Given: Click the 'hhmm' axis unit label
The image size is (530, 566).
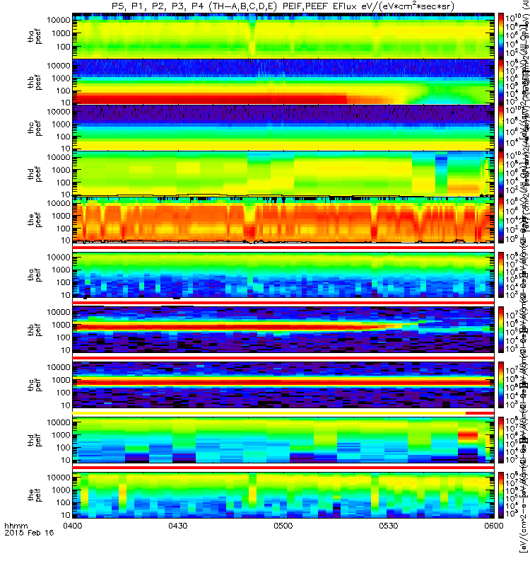Looking at the screenshot, I should pos(16,526).
